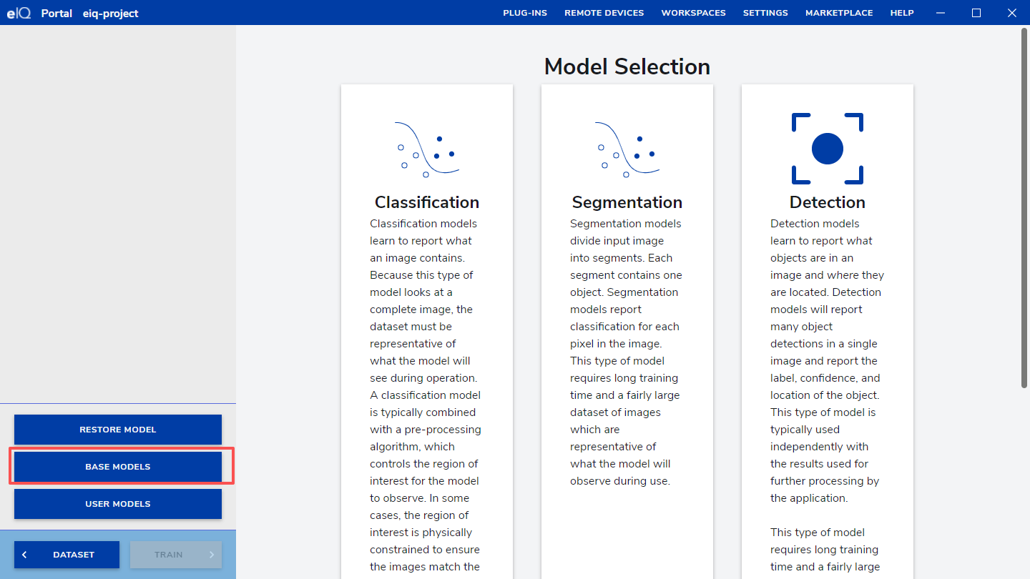Click the highlighted BASE MODELS button
Image resolution: width=1030 pixels, height=579 pixels.
[117, 467]
